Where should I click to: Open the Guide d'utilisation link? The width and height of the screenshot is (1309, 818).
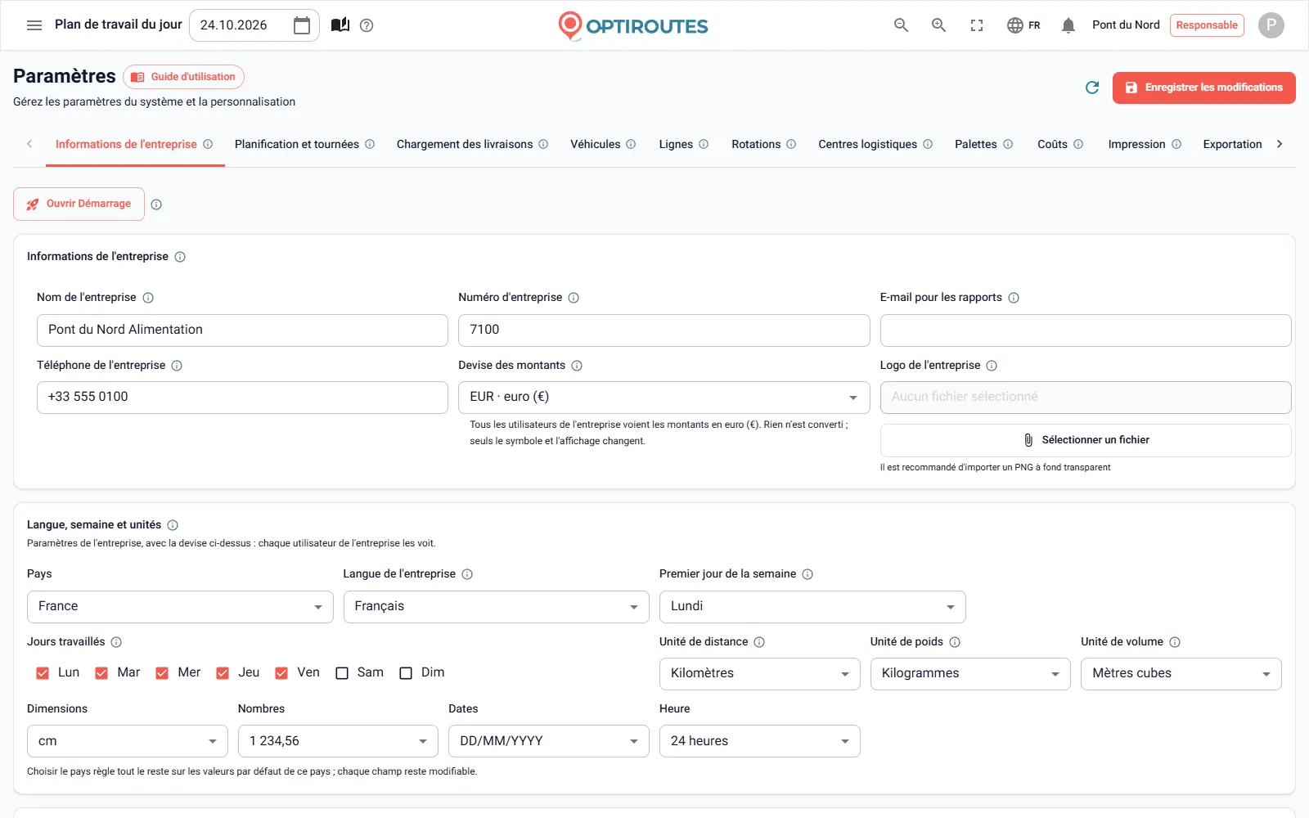(183, 77)
